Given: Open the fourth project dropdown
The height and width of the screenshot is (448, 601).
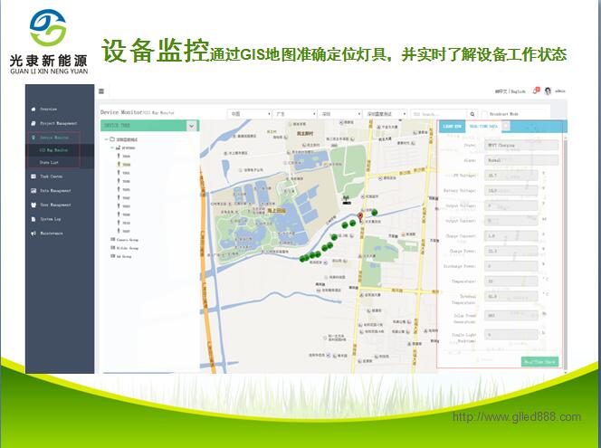Looking at the screenshot, I should pyautogui.click(x=386, y=114).
